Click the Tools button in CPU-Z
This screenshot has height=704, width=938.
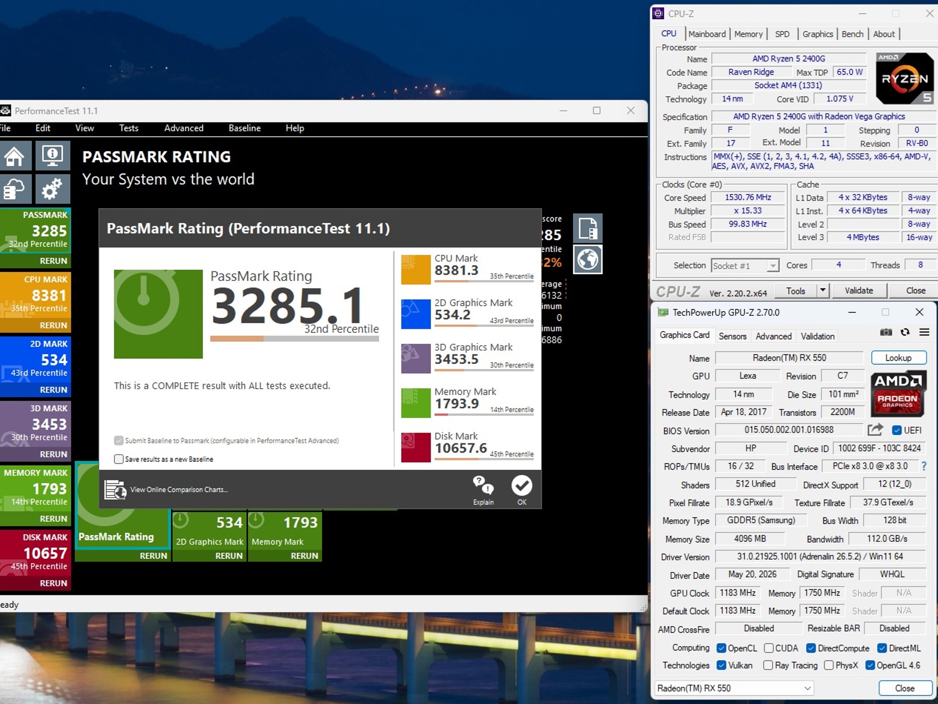[x=796, y=291]
